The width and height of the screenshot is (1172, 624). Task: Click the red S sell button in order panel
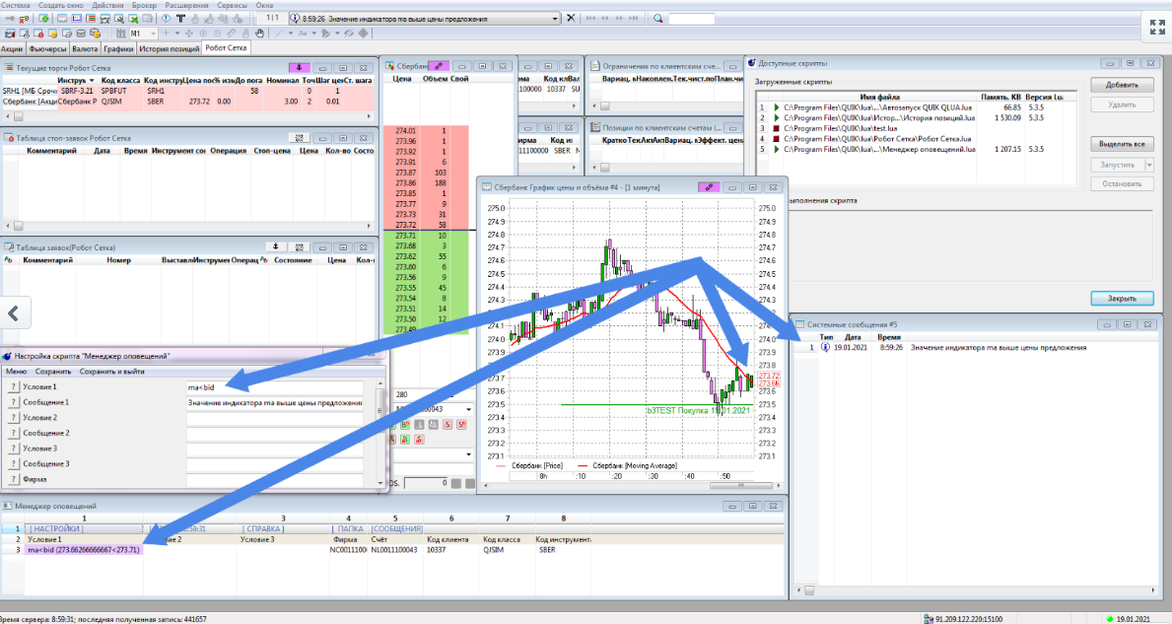[447, 425]
